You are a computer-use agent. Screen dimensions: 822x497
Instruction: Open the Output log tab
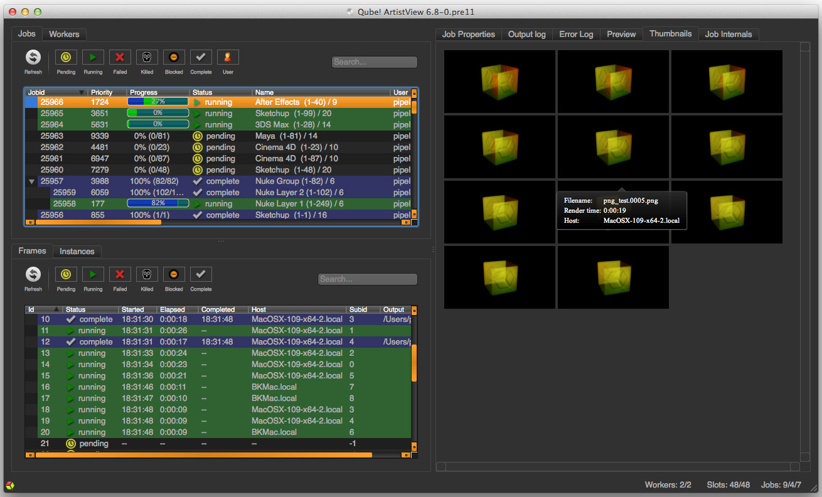(x=526, y=35)
